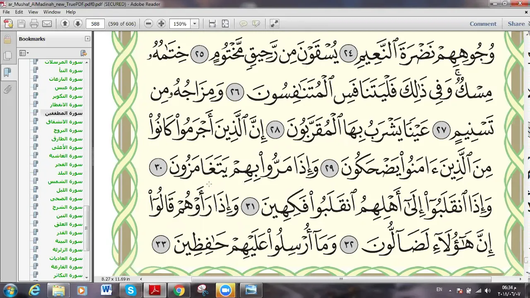Viewport: 530px width, 298px height.
Task: Select the bookmark سورة البروج
Action: (x=68, y=130)
